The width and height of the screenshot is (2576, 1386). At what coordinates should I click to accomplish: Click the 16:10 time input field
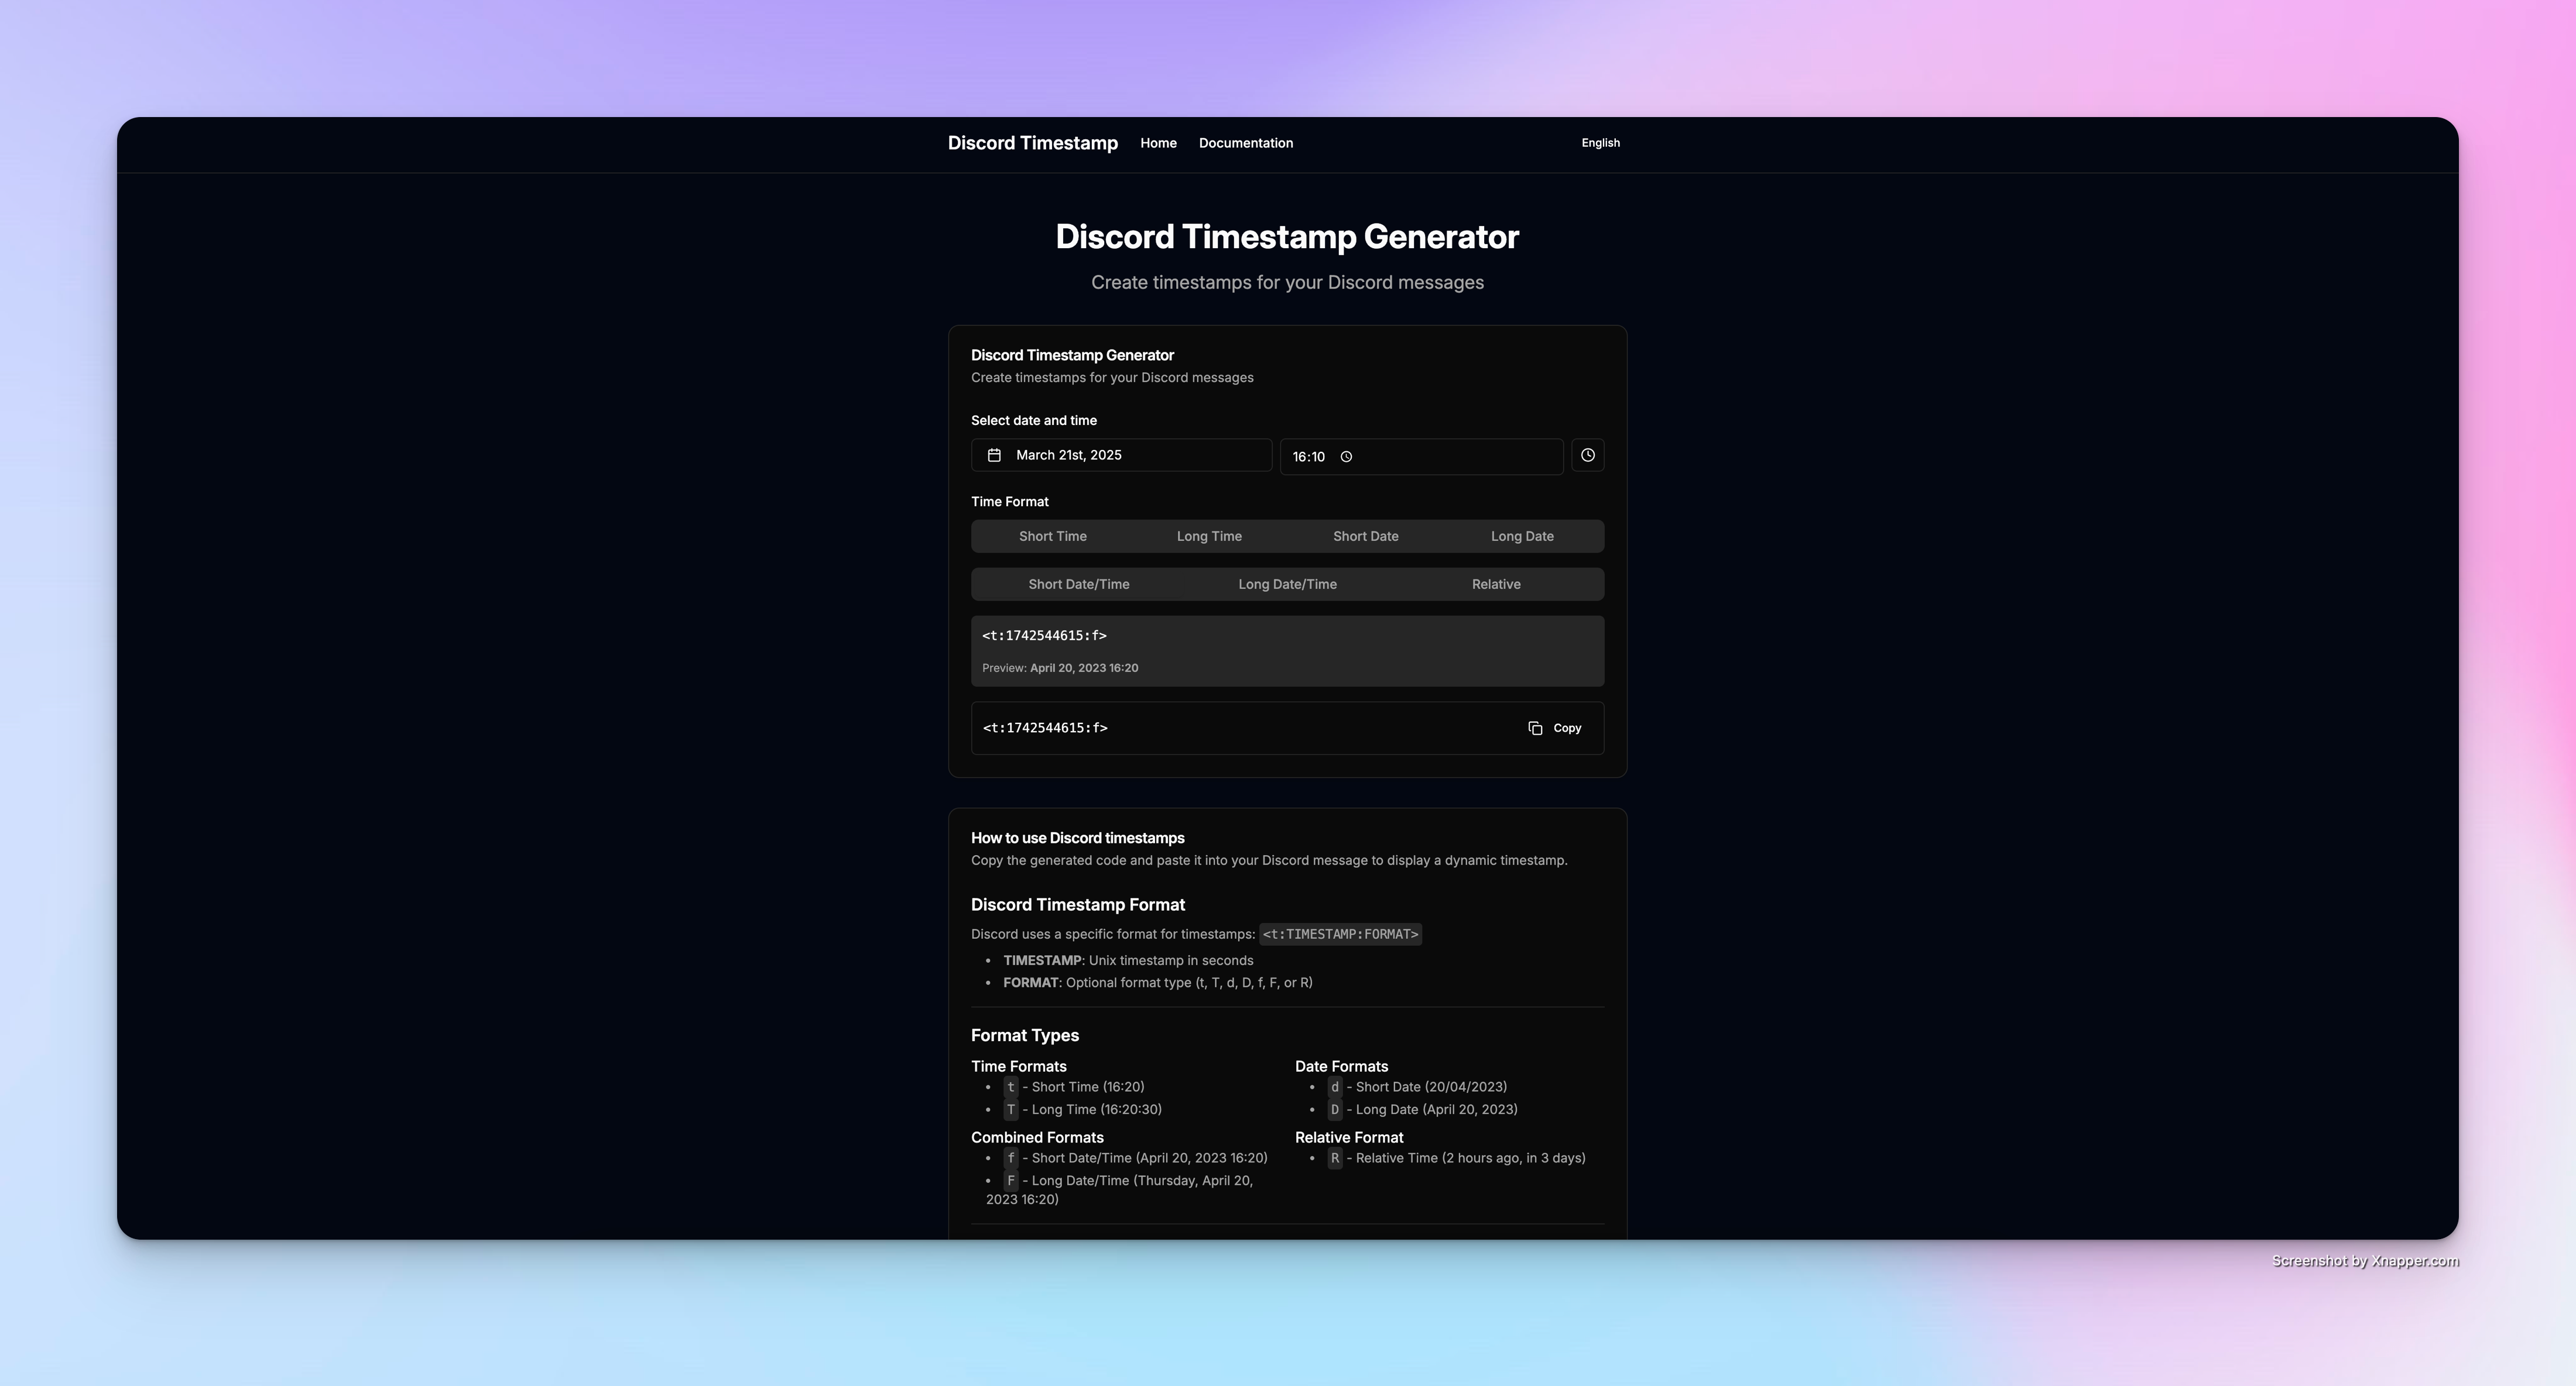tap(1421, 457)
